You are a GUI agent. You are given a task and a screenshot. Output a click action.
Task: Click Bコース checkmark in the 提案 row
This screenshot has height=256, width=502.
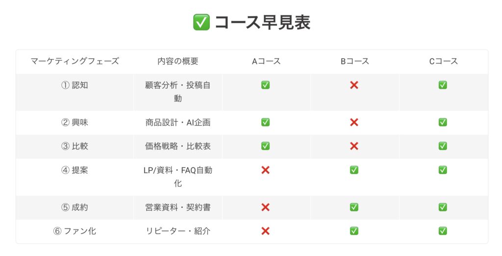tap(354, 170)
